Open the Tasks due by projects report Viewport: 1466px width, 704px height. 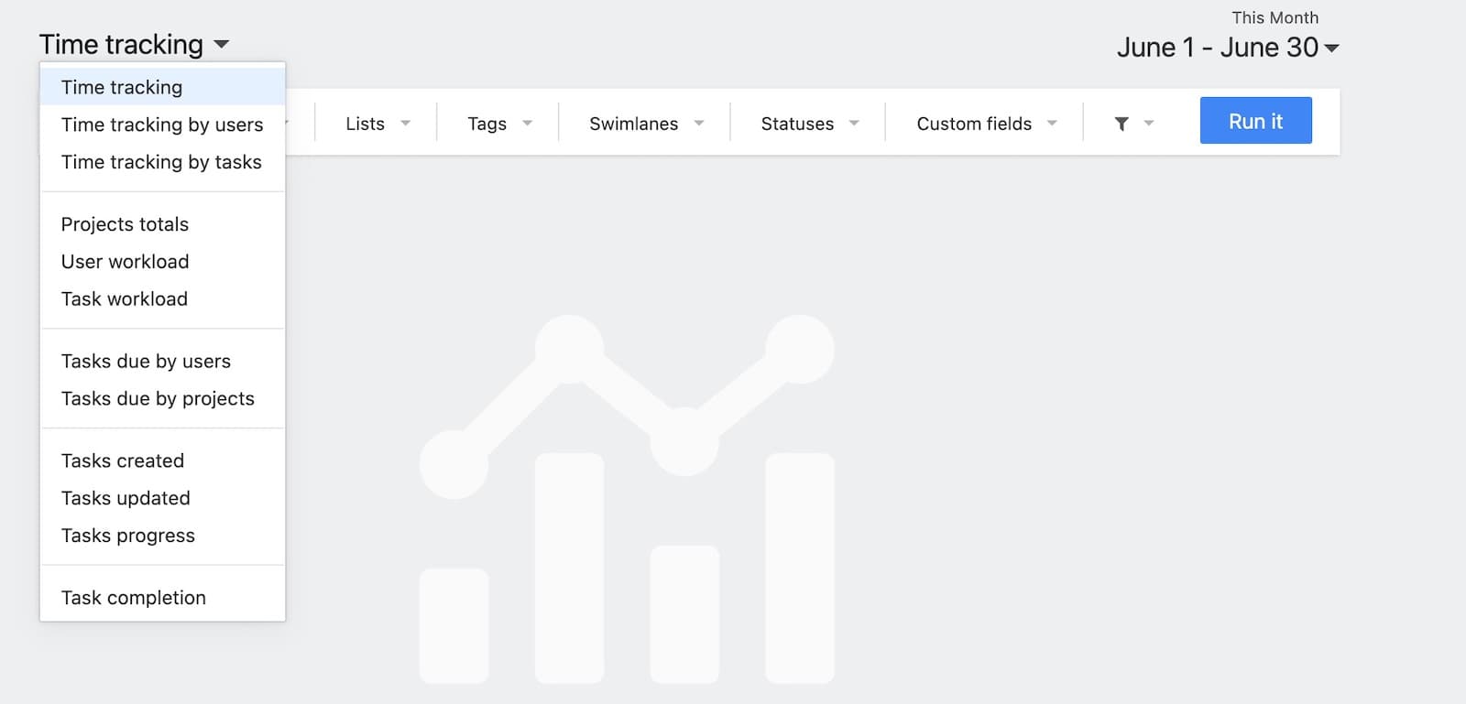(x=163, y=399)
